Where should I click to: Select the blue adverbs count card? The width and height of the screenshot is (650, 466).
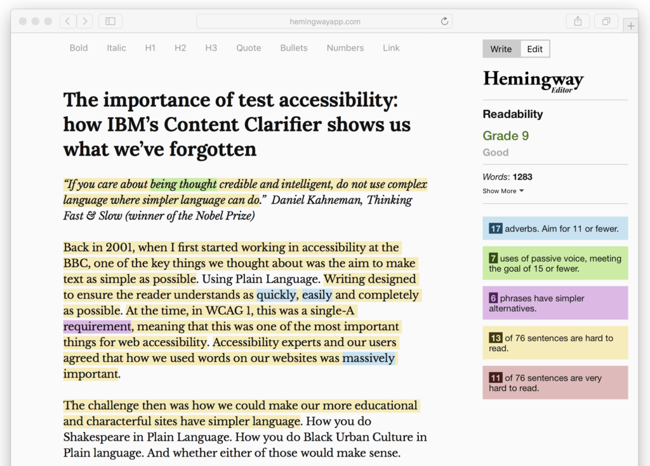[555, 229]
